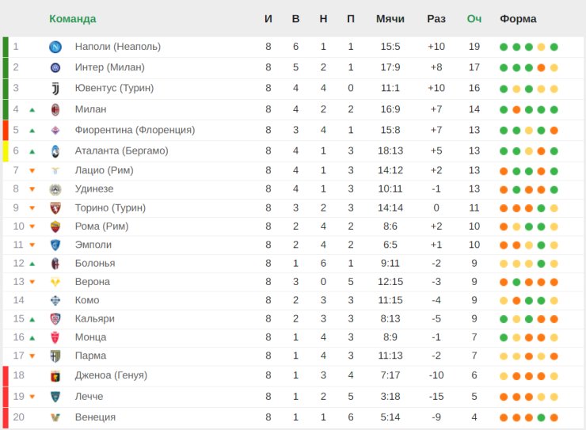Click the Мячи goals column header
This screenshot has width=586, height=430.
click(x=390, y=19)
